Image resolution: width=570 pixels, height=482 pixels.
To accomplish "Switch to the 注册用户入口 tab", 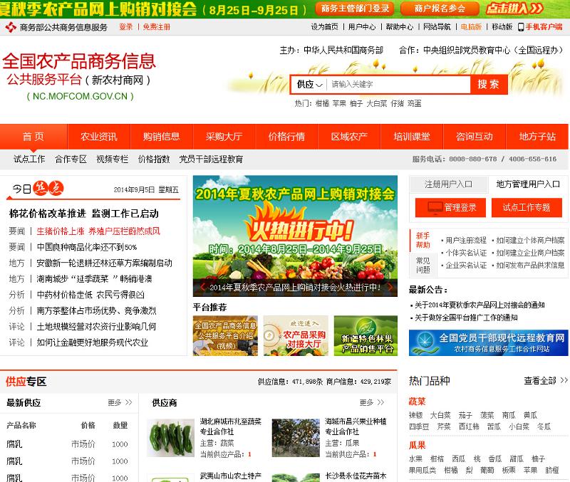I will pyautogui.click(x=448, y=184).
